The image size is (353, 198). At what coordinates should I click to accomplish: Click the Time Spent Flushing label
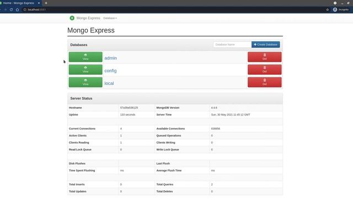tap(82, 170)
